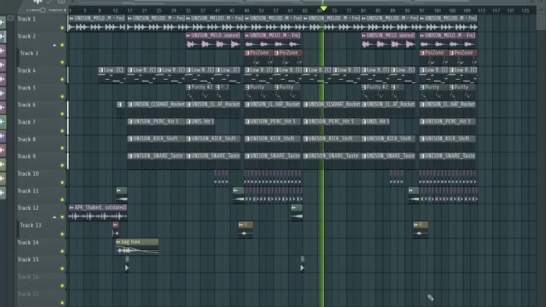Toggle the Track 17 mute LED
This screenshot has height=307, width=546.
tap(62, 303)
